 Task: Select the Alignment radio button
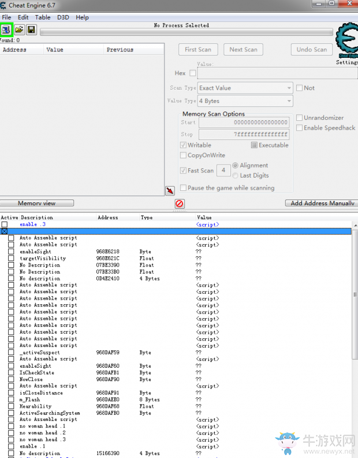coord(235,165)
